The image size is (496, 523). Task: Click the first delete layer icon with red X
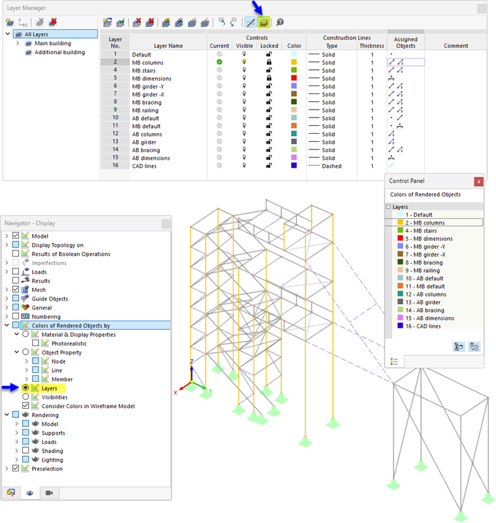pos(136,22)
